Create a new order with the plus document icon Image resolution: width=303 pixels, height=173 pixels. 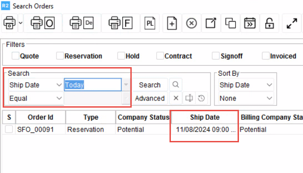pos(172,23)
